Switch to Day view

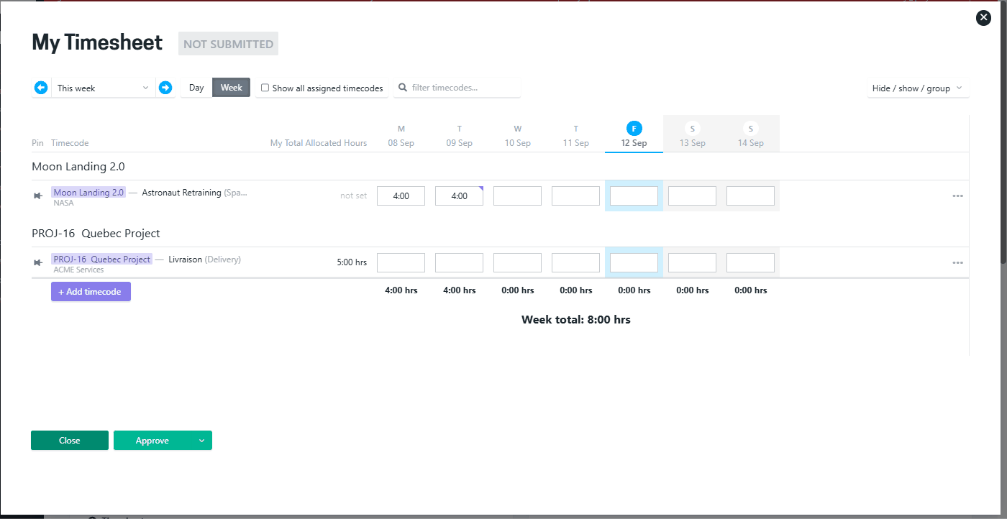(x=196, y=87)
